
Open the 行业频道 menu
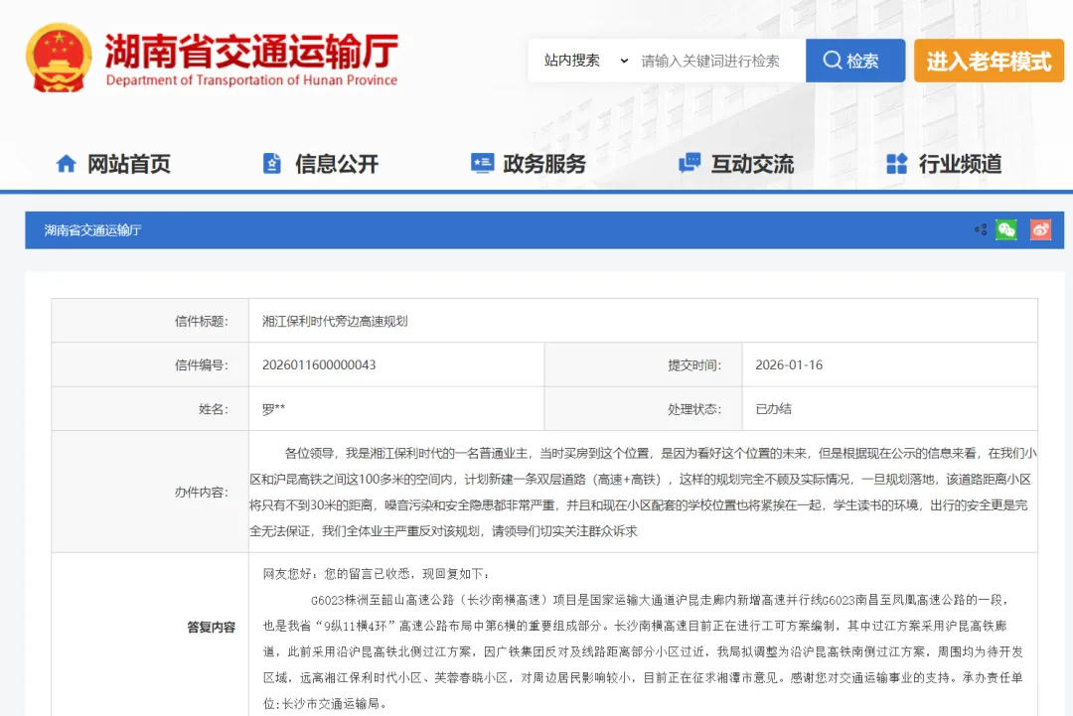pyautogui.click(x=960, y=164)
